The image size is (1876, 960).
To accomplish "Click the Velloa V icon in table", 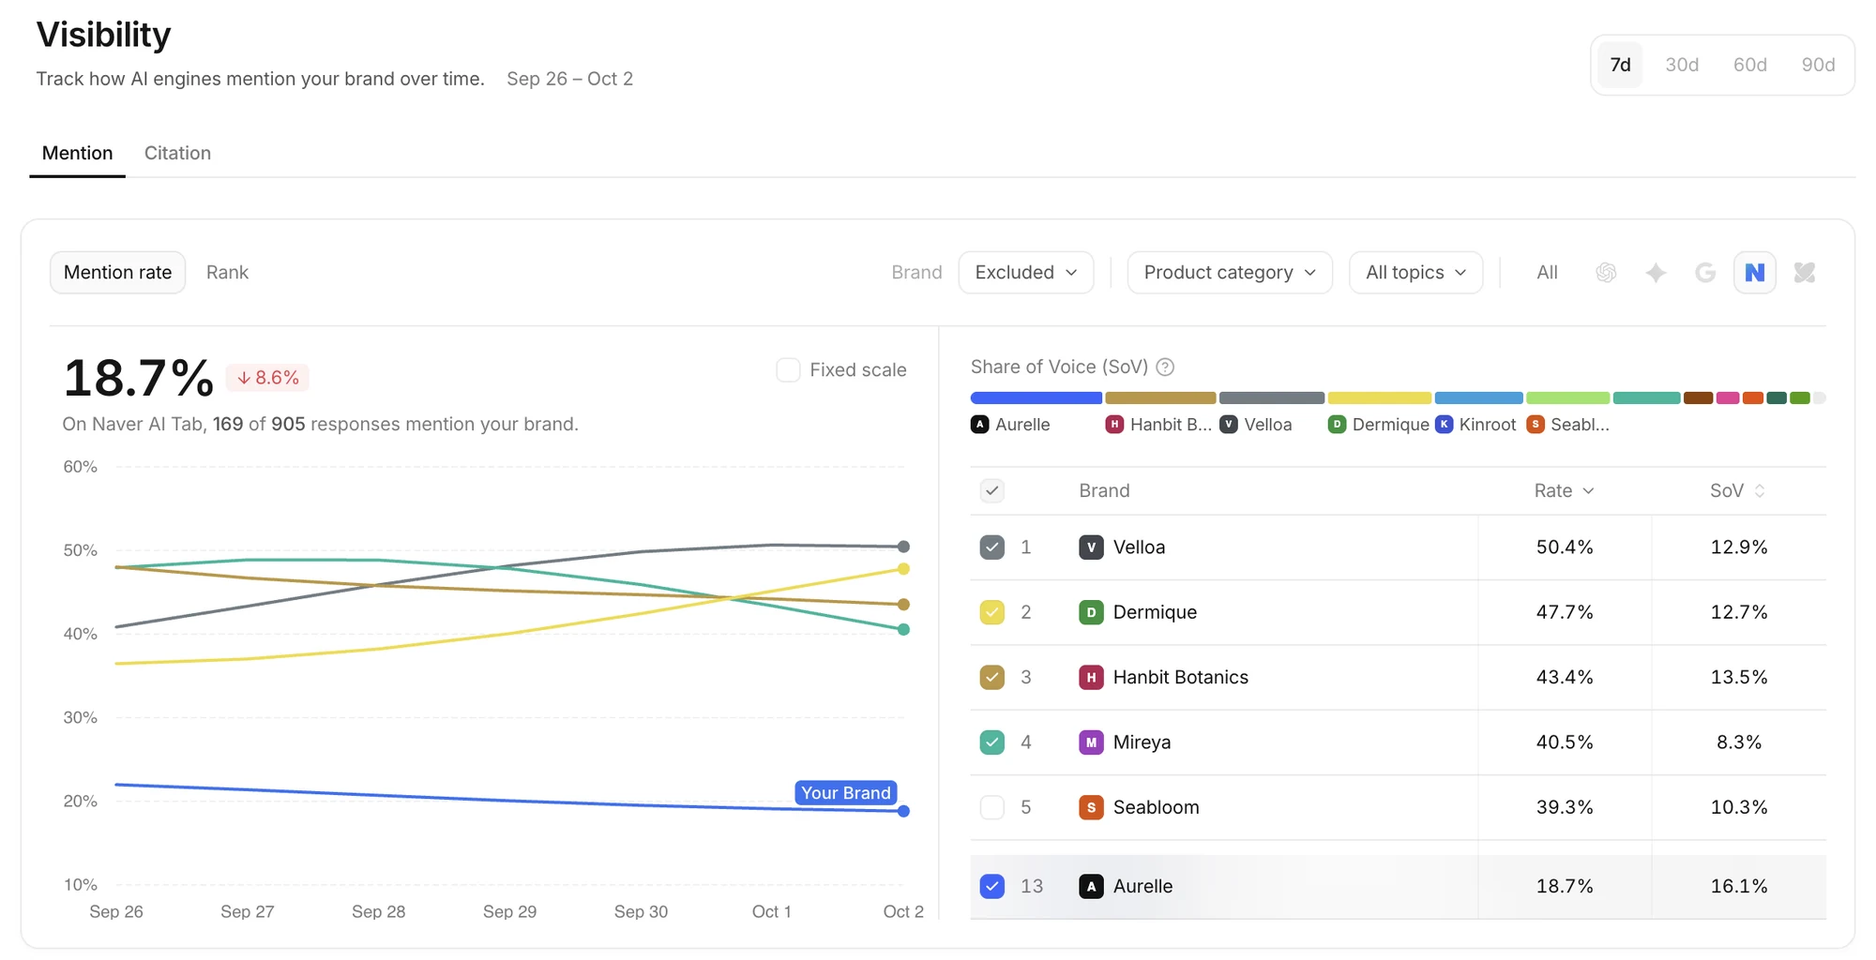I will [1091, 547].
